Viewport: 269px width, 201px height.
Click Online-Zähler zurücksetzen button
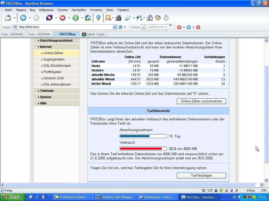[x=201, y=101]
